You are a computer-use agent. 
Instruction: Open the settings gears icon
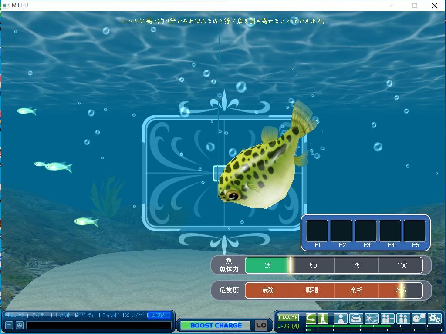pyautogui.click(x=434, y=319)
